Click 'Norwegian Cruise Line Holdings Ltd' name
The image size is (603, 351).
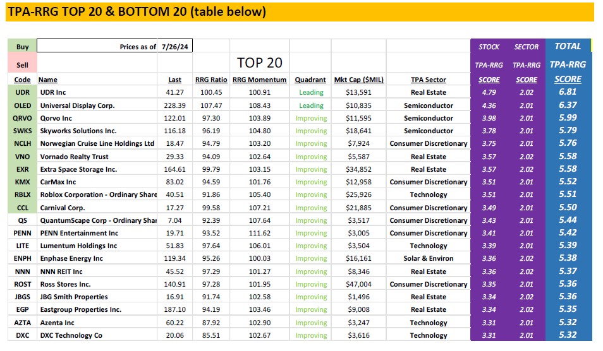pos(97,143)
